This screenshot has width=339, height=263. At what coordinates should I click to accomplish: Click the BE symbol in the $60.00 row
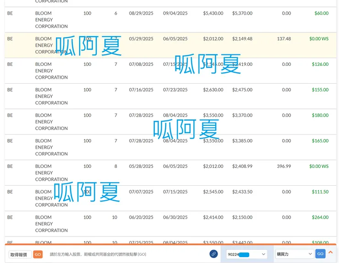(10, 13)
